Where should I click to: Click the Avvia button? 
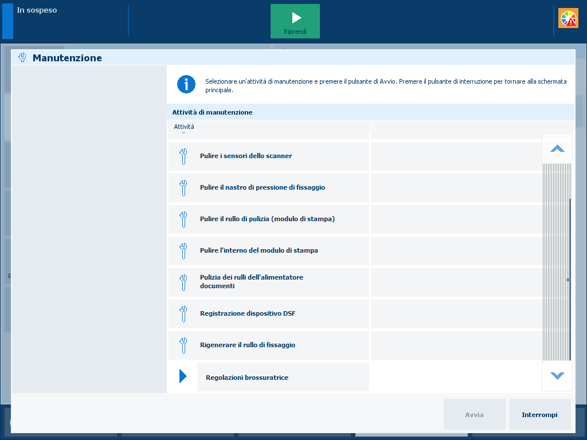pyautogui.click(x=474, y=415)
